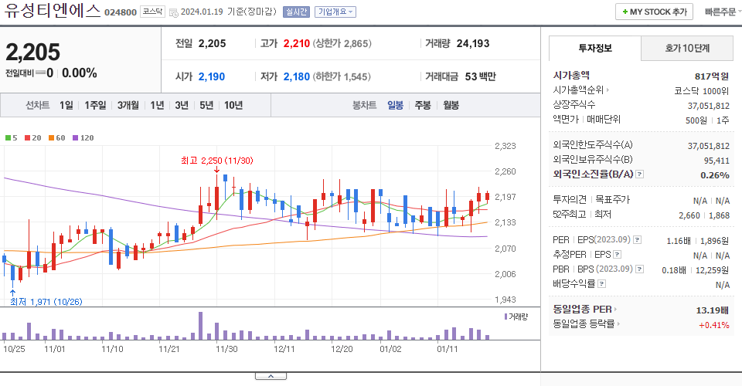
Task: Switch to the 호가10단계 tab
Action: (687, 48)
